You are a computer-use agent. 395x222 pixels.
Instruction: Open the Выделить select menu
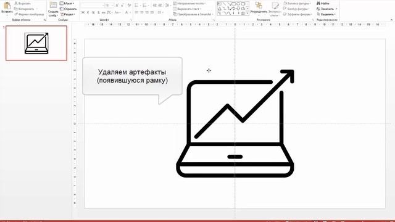[x=326, y=14]
